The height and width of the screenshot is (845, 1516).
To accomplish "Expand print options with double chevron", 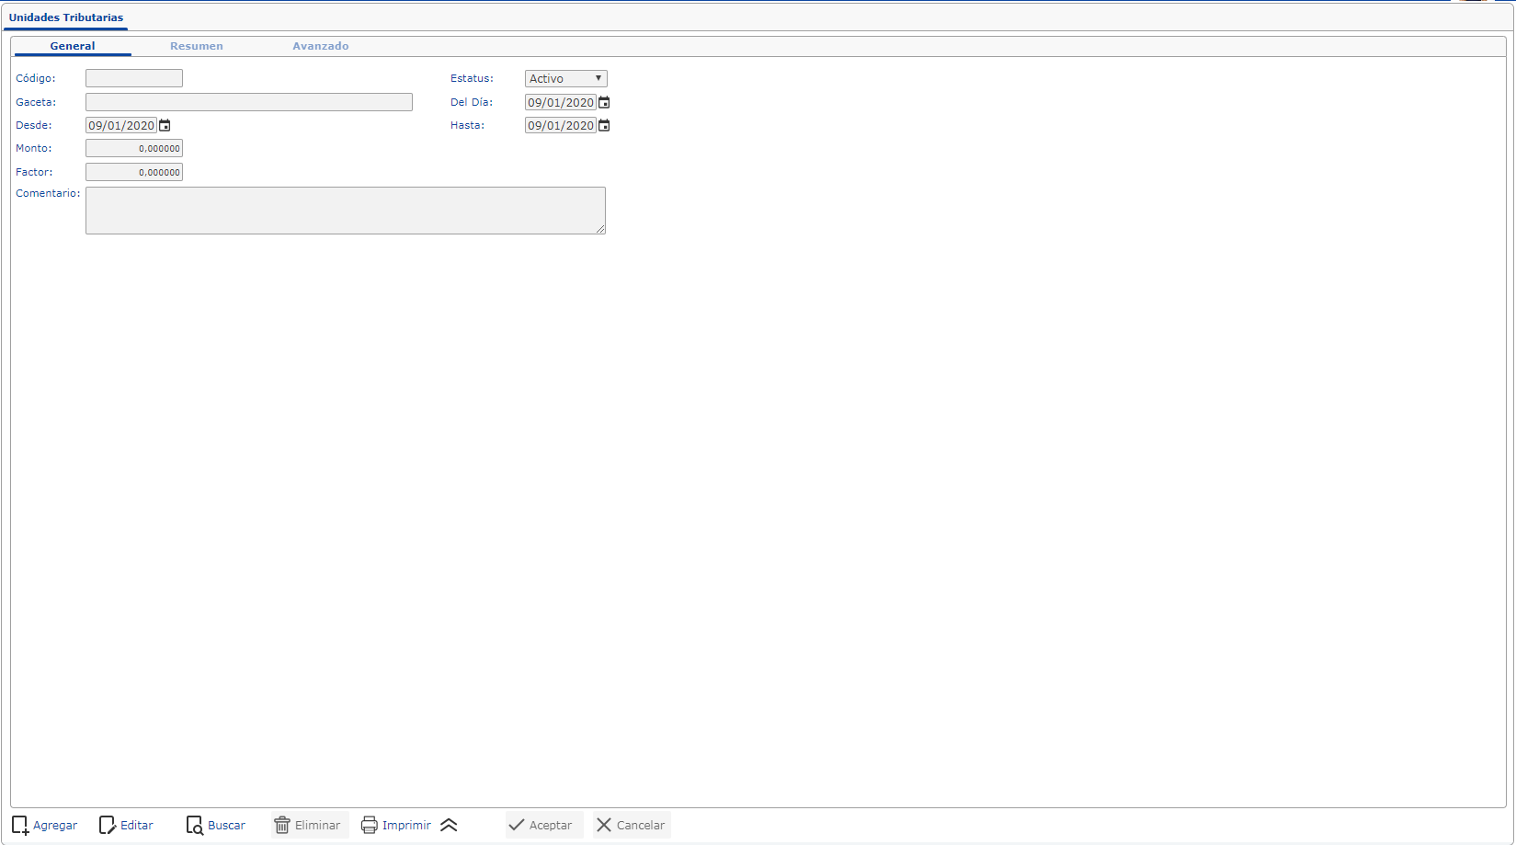I will [449, 826].
